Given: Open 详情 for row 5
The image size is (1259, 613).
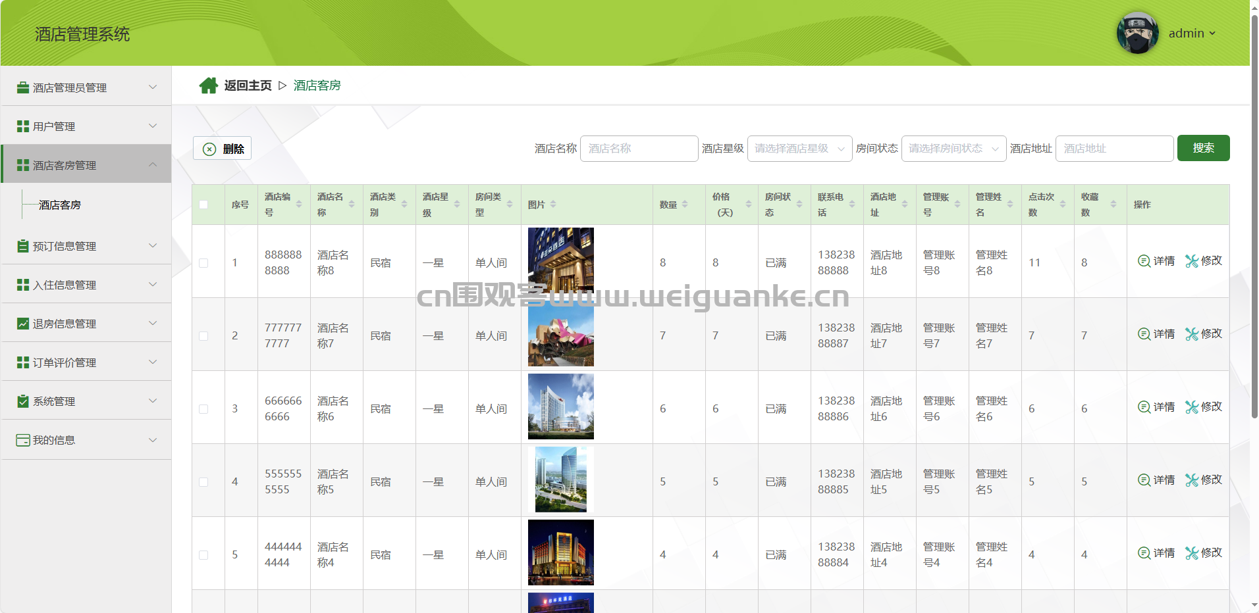Looking at the screenshot, I should tap(1156, 553).
